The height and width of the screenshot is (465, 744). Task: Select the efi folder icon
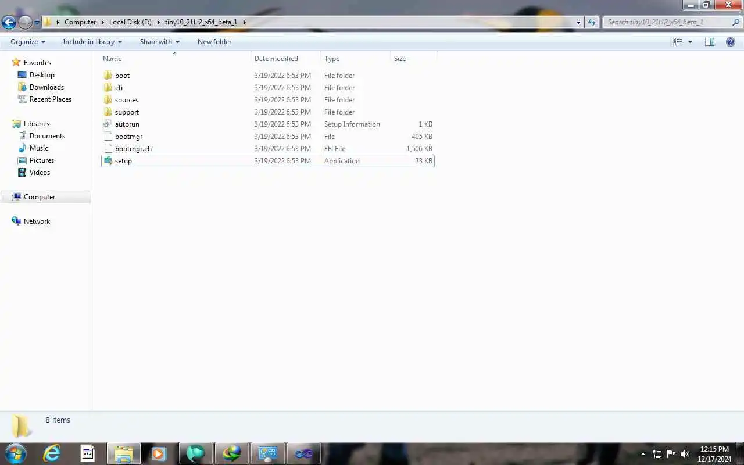tap(108, 87)
